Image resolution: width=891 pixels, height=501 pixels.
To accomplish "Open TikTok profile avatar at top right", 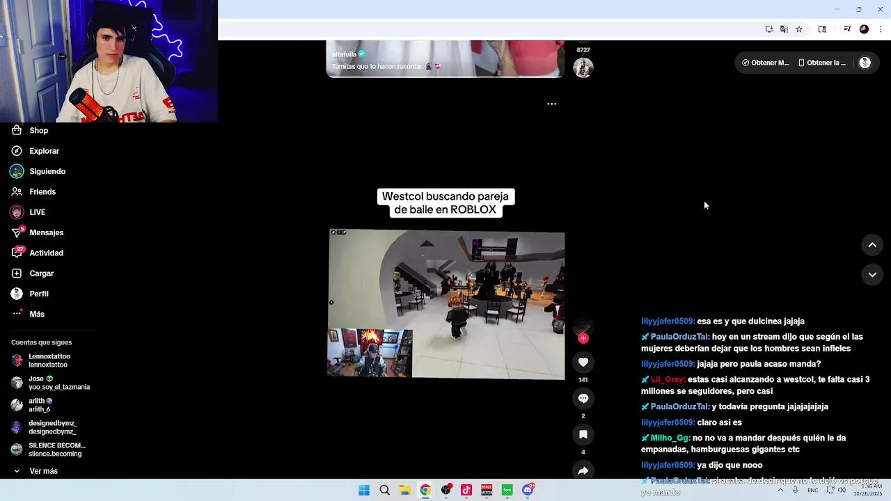I will point(865,63).
